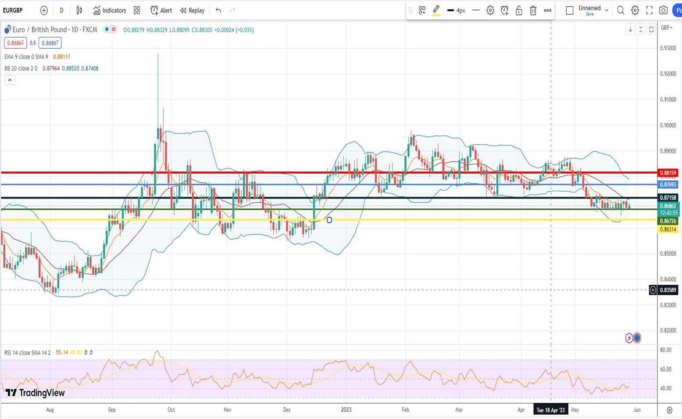
Task: Toggle maximize chart pane button
Action: click(x=651, y=29)
